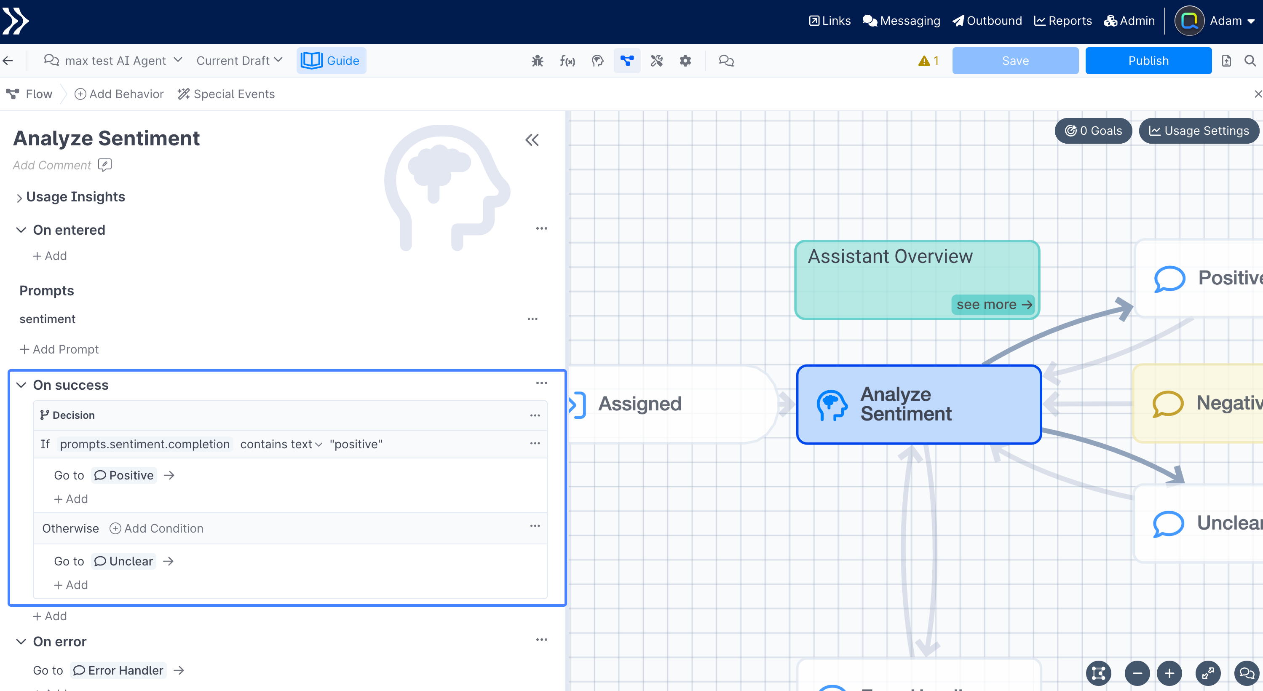Open ellipsis menu for sentiment prompt
Image resolution: width=1263 pixels, height=691 pixels.
point(532,319)
